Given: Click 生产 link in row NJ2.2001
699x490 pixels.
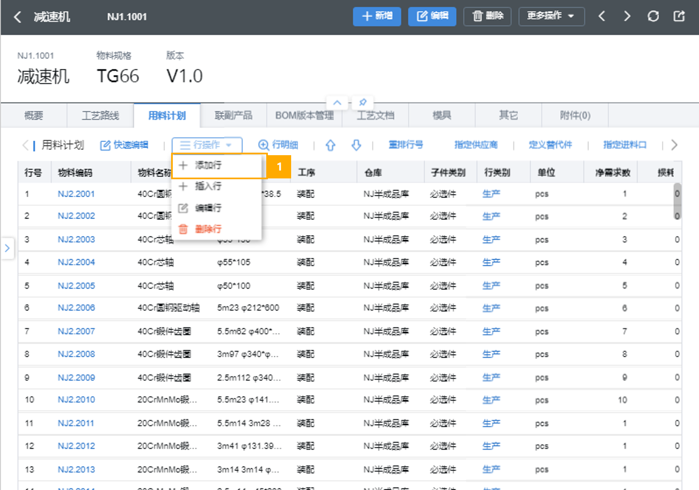Looking at the screenshot, I should click(491, 194).
